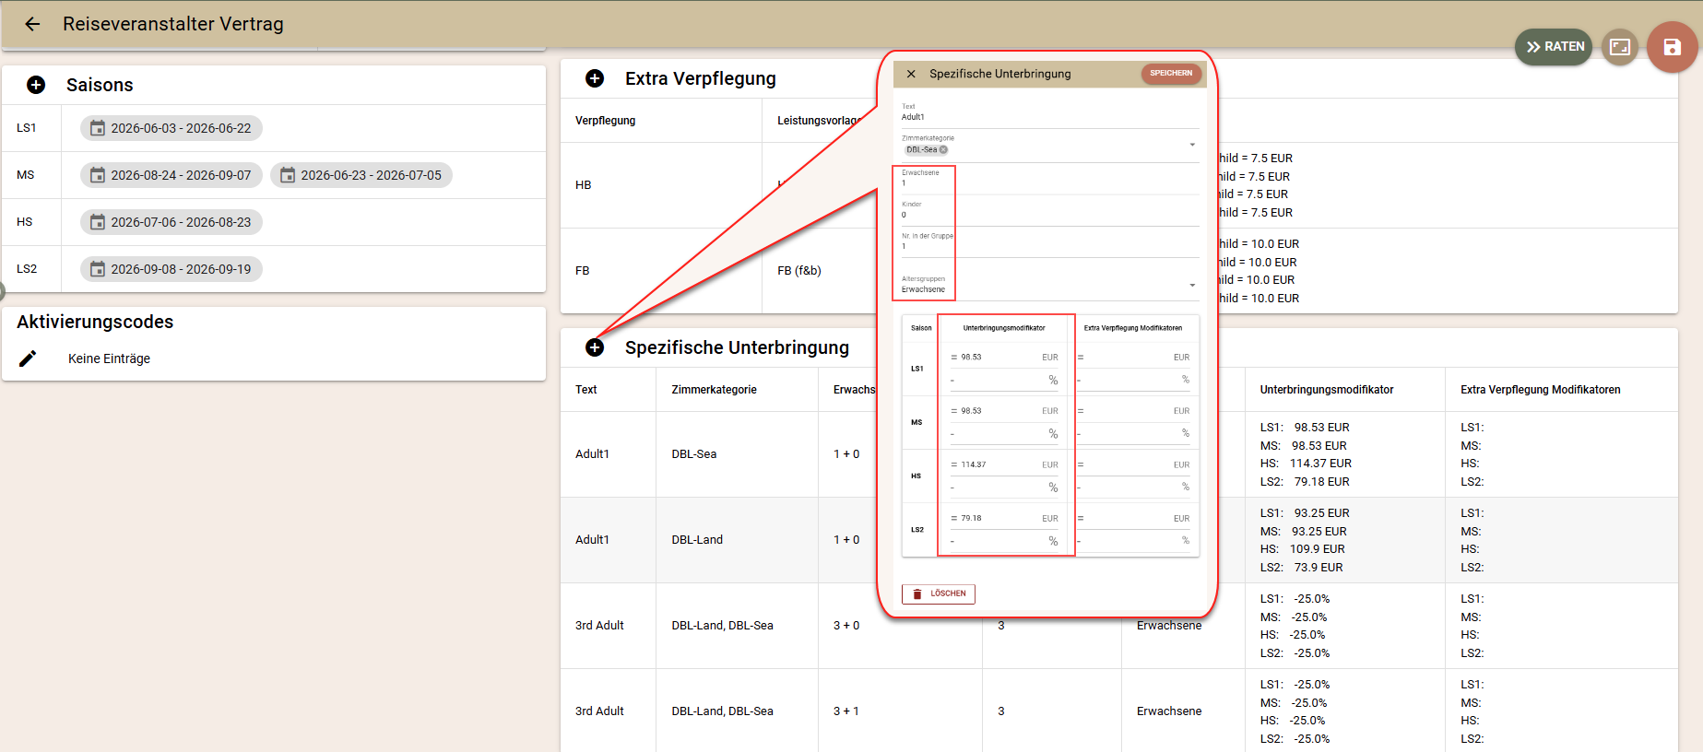Screen dimensions: 1703x752
Task: Click the Erwachsene input field in dialog
Action: [x=1050, y=181]
